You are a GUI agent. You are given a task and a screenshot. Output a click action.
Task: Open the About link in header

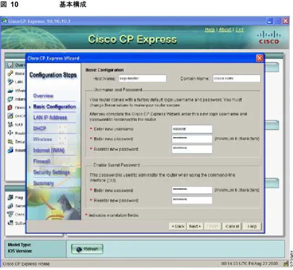(225, 30)
